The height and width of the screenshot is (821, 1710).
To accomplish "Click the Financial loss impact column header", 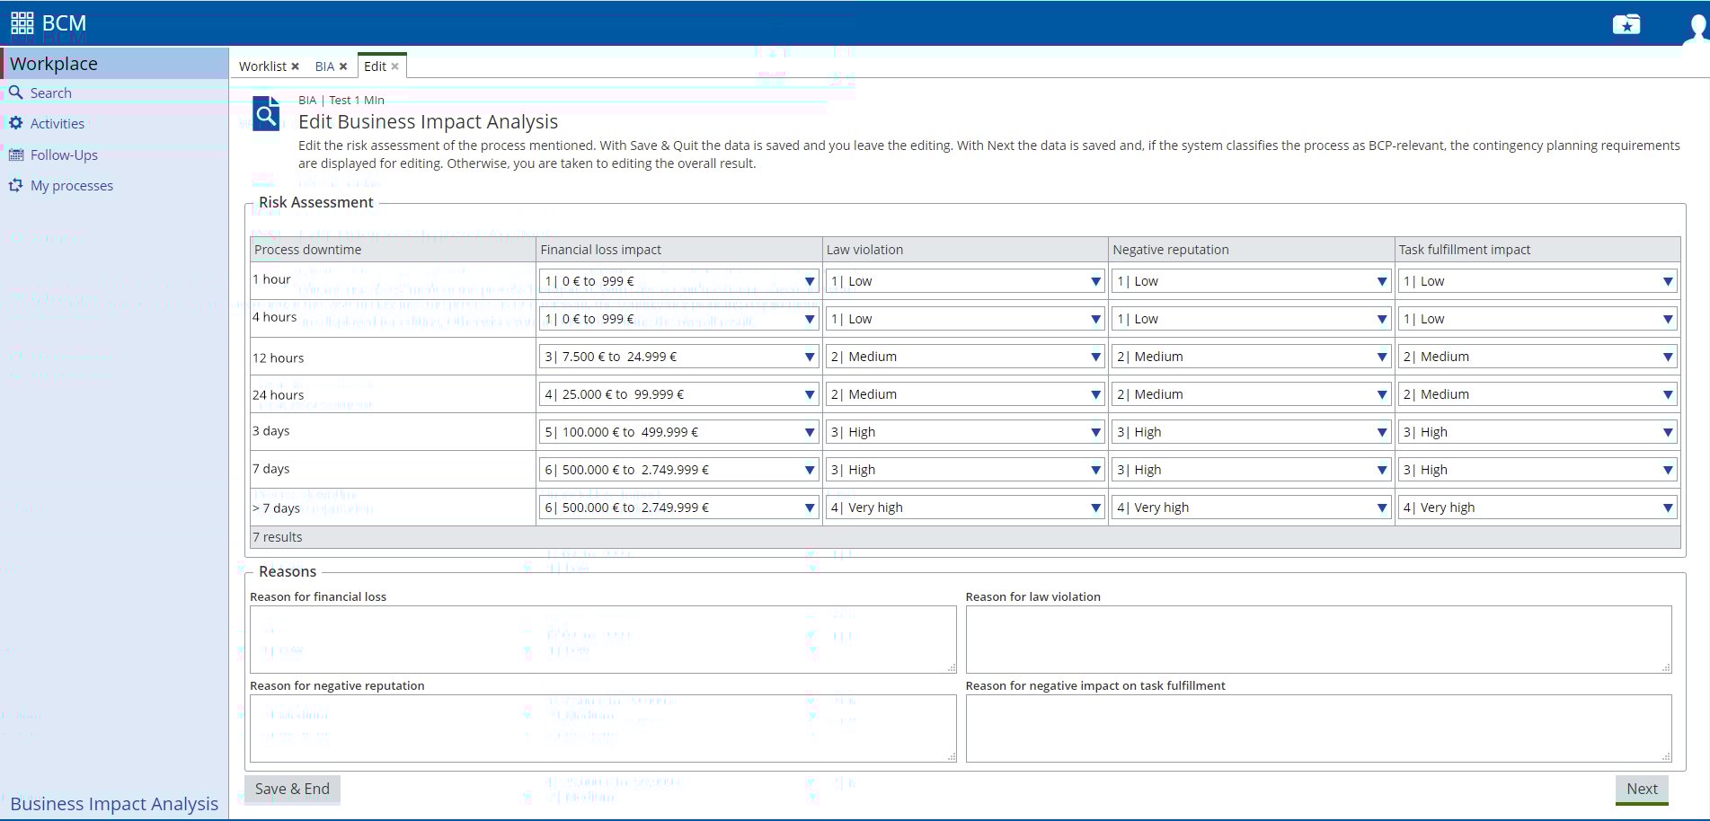I will [678, 250].
